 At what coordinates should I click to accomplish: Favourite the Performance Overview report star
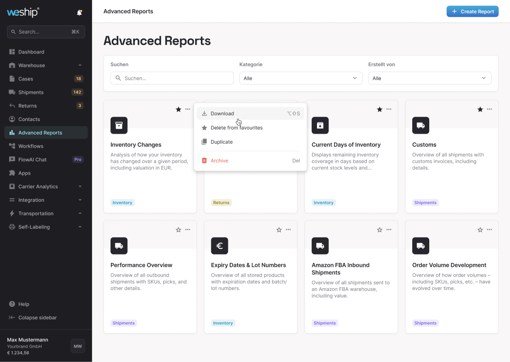coord(178,230)
